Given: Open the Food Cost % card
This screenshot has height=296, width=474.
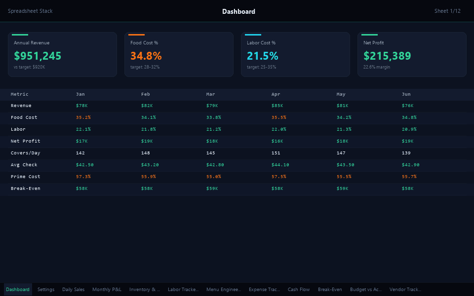Looking at the screenshot, I should [x=179, y=54].
